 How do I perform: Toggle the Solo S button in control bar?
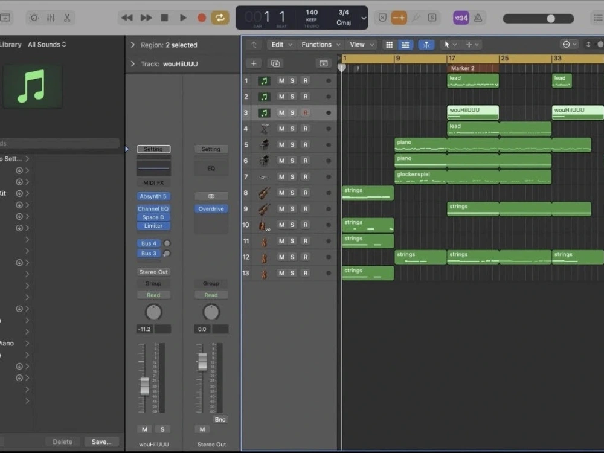pos(432,18)
